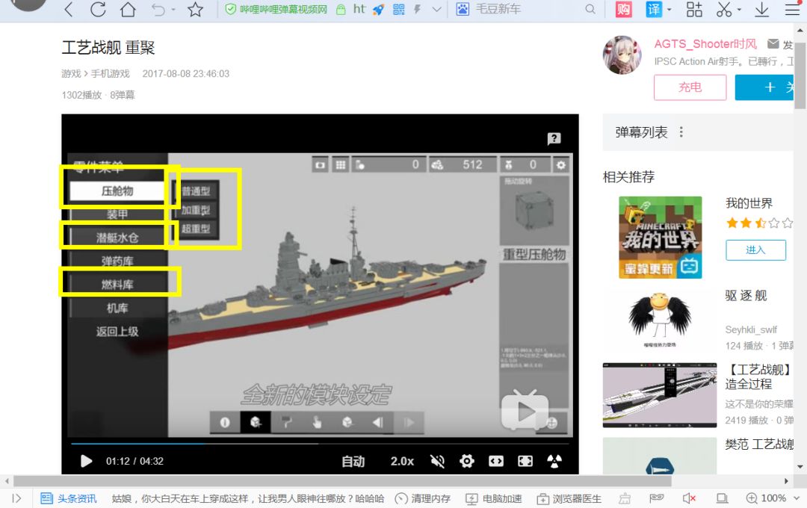Expand the address bar dropdown chevron
Screen dimensions: 807x508
[x=436, y=9]
